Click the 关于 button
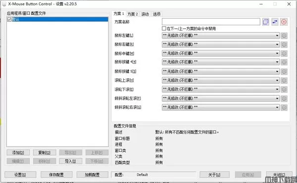Image resolution: width=297 pixels, height=183 pixels. 214,175
